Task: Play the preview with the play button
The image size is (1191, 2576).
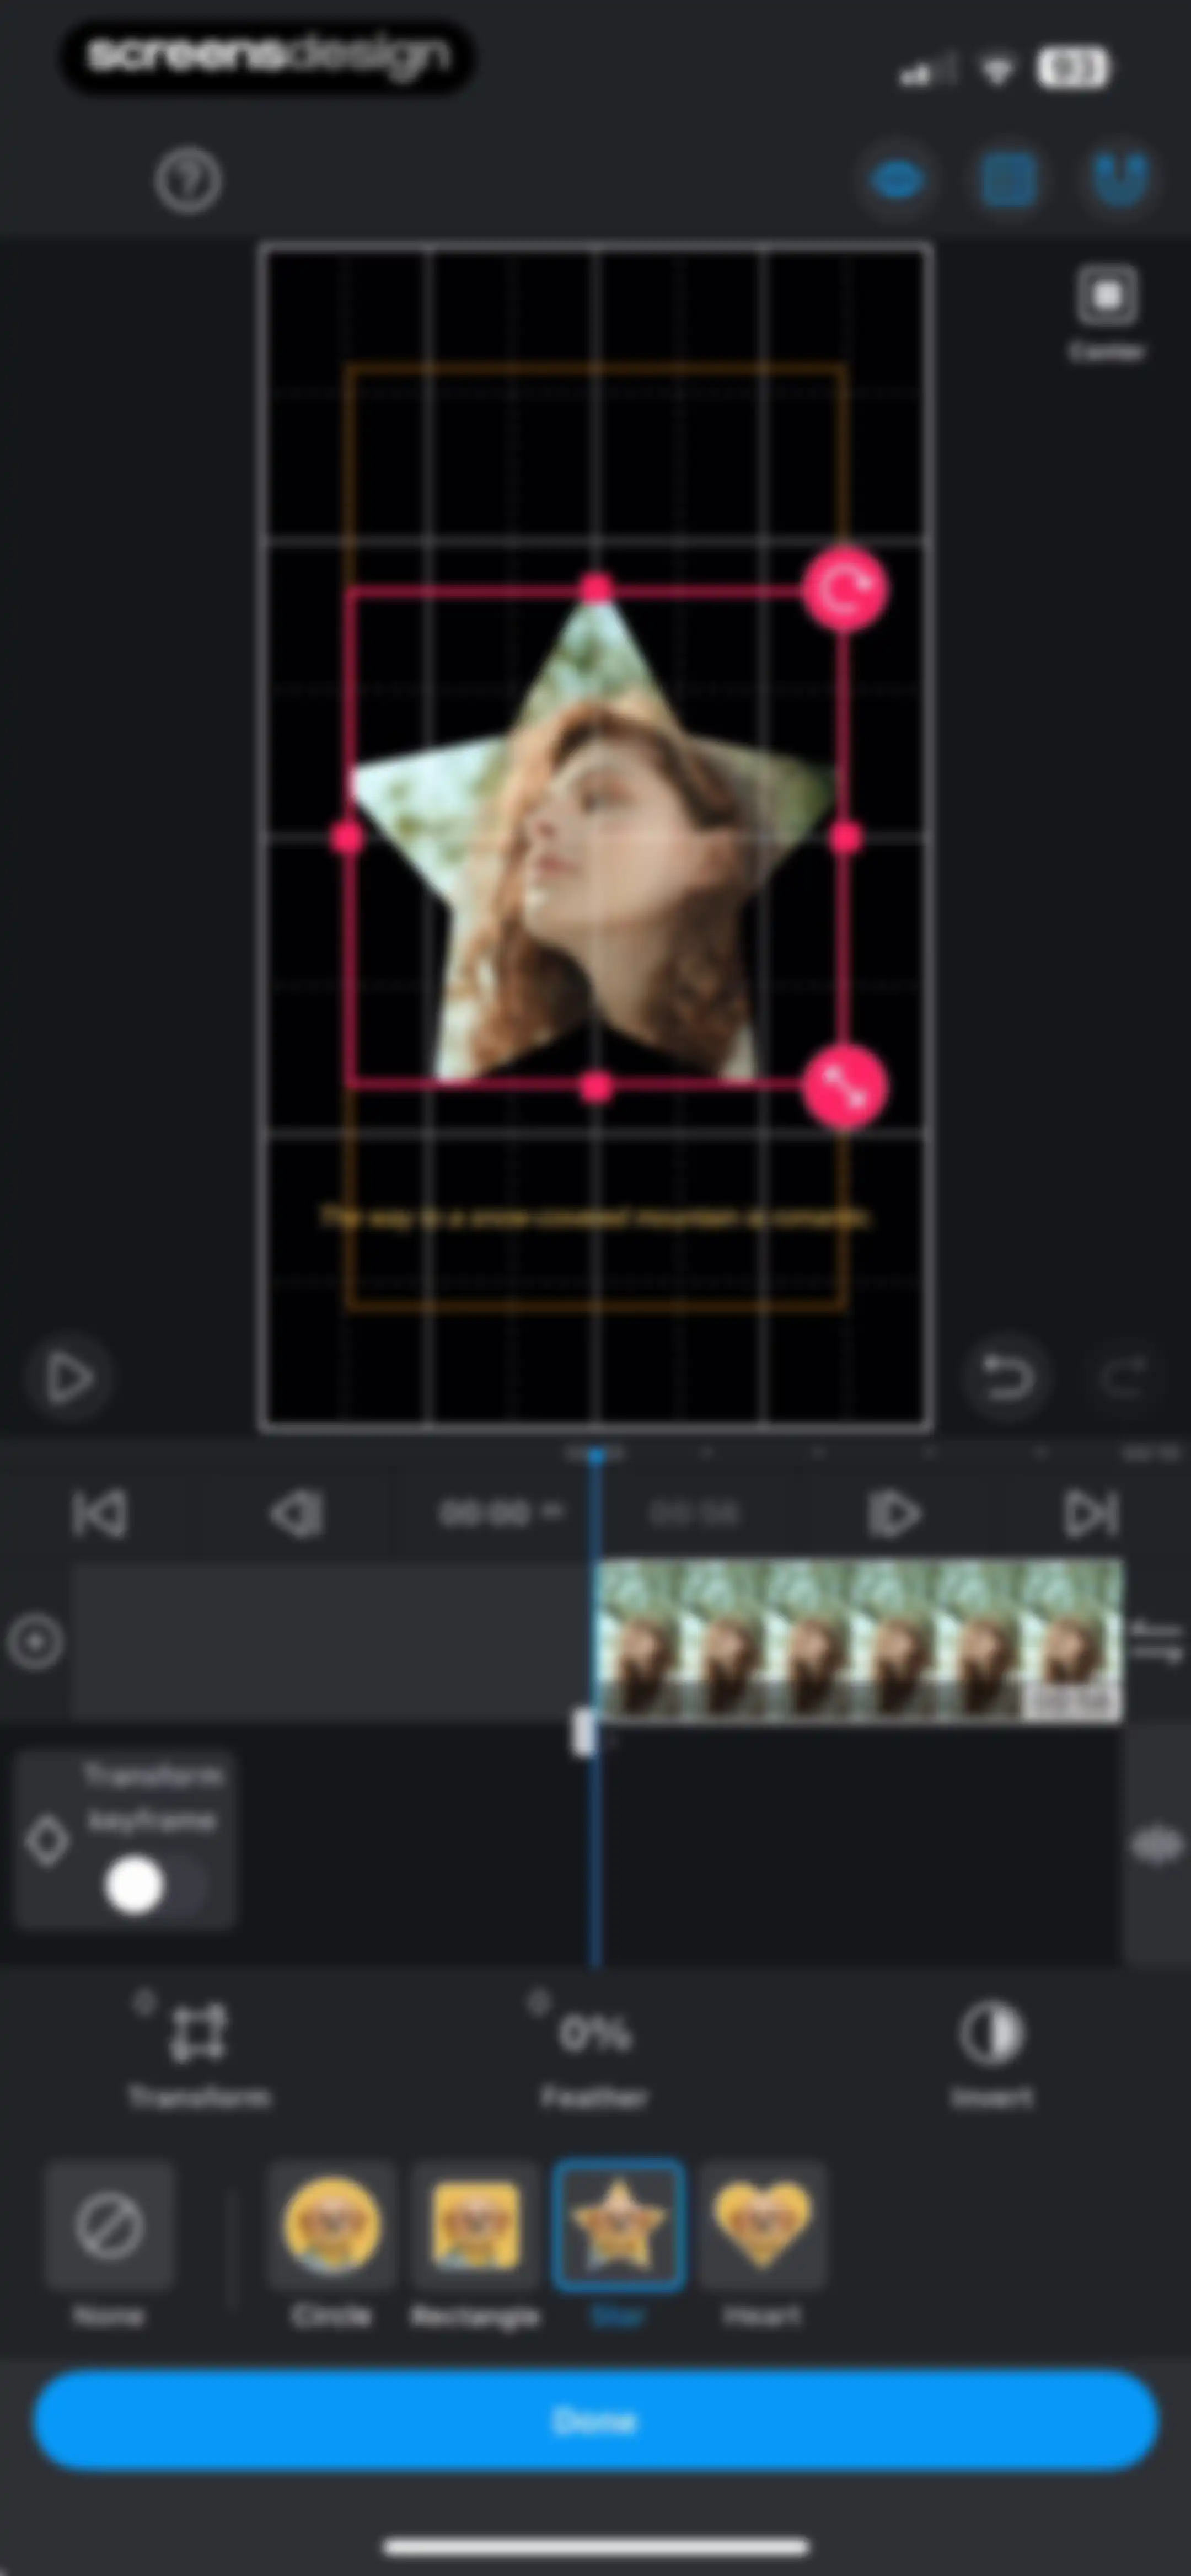Action: click(x=70, y=1377)
